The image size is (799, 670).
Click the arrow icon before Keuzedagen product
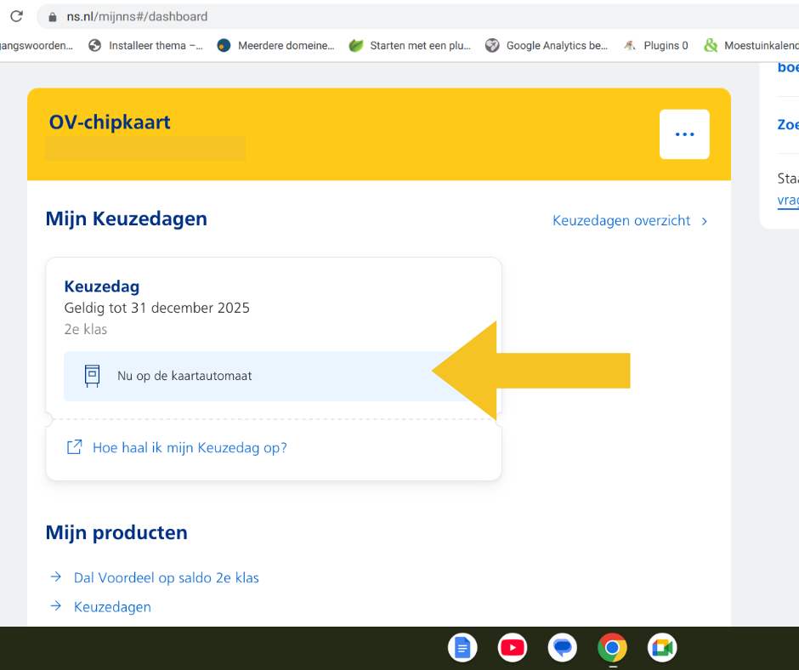coord(56,605)
